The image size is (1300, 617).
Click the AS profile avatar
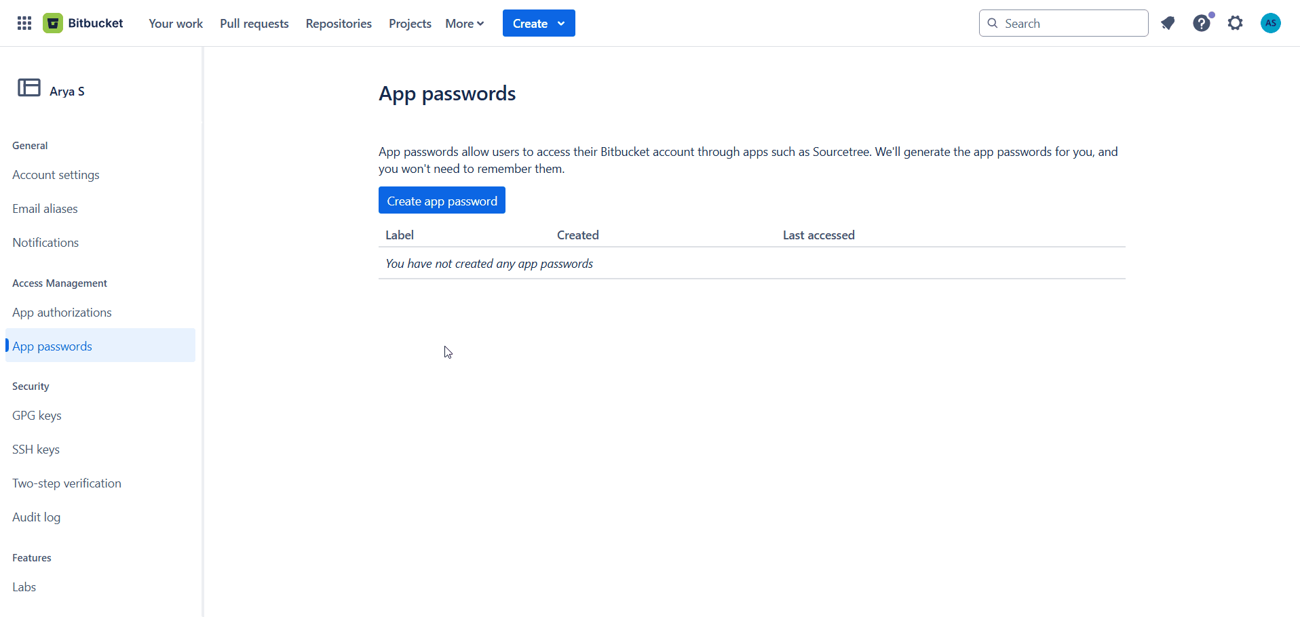coord(1271,22)
